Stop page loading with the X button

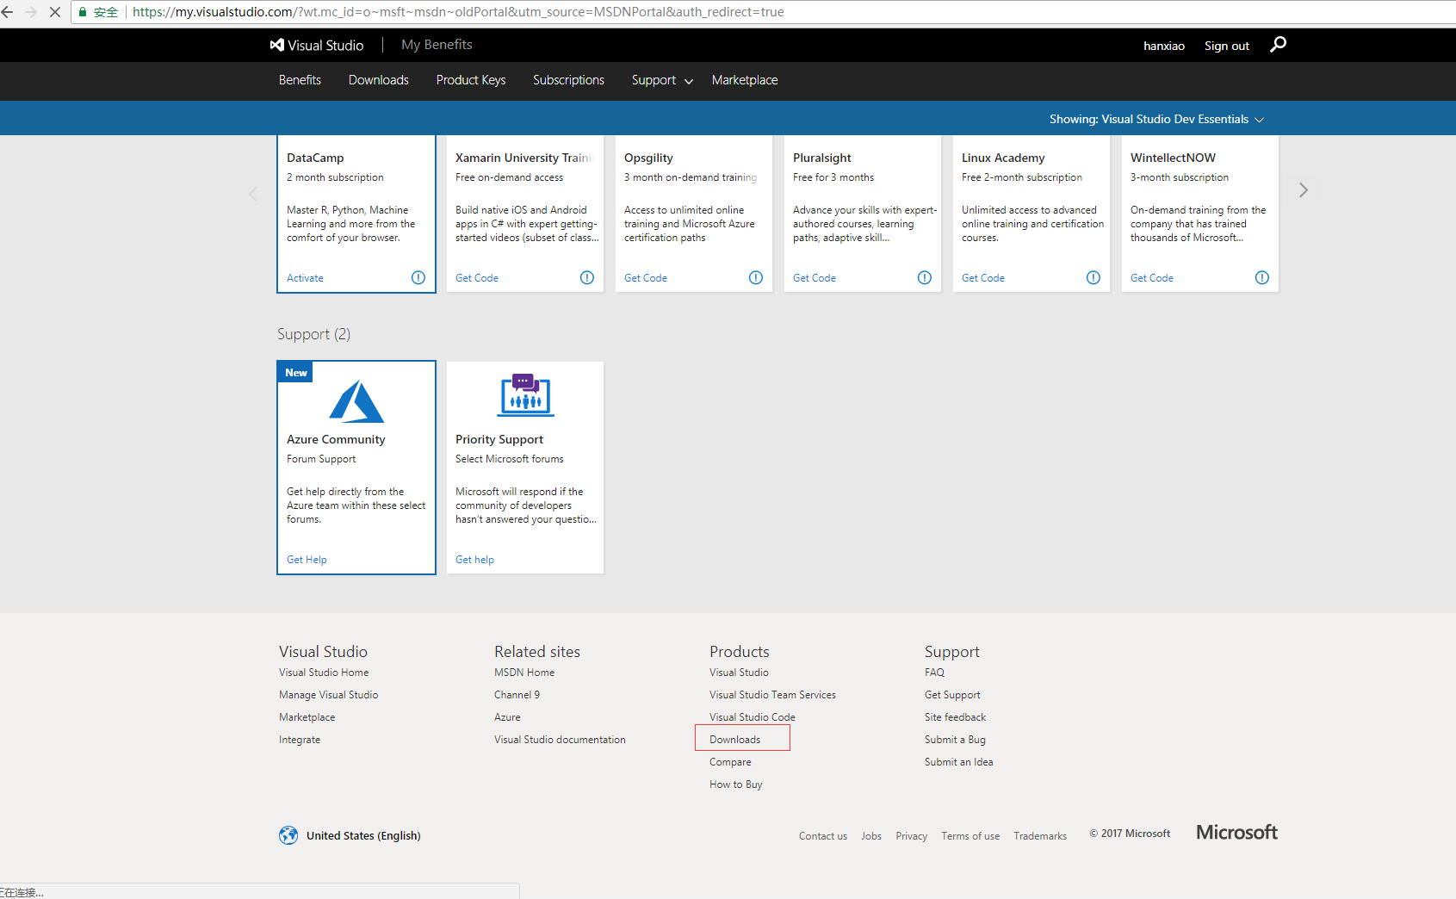54,12
